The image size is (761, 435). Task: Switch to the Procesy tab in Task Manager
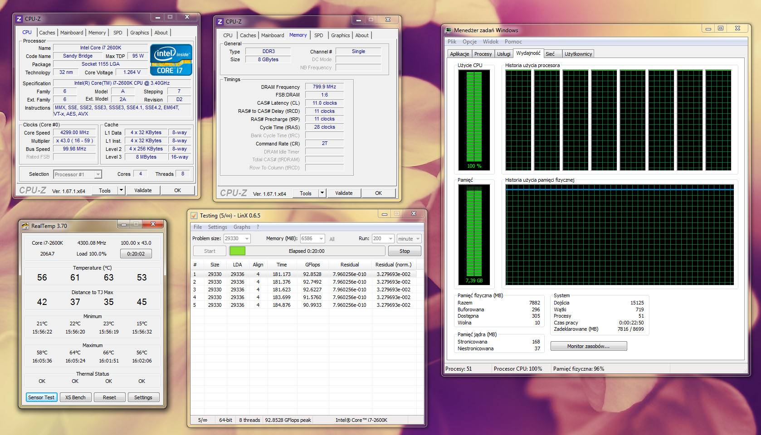point(483,54)
